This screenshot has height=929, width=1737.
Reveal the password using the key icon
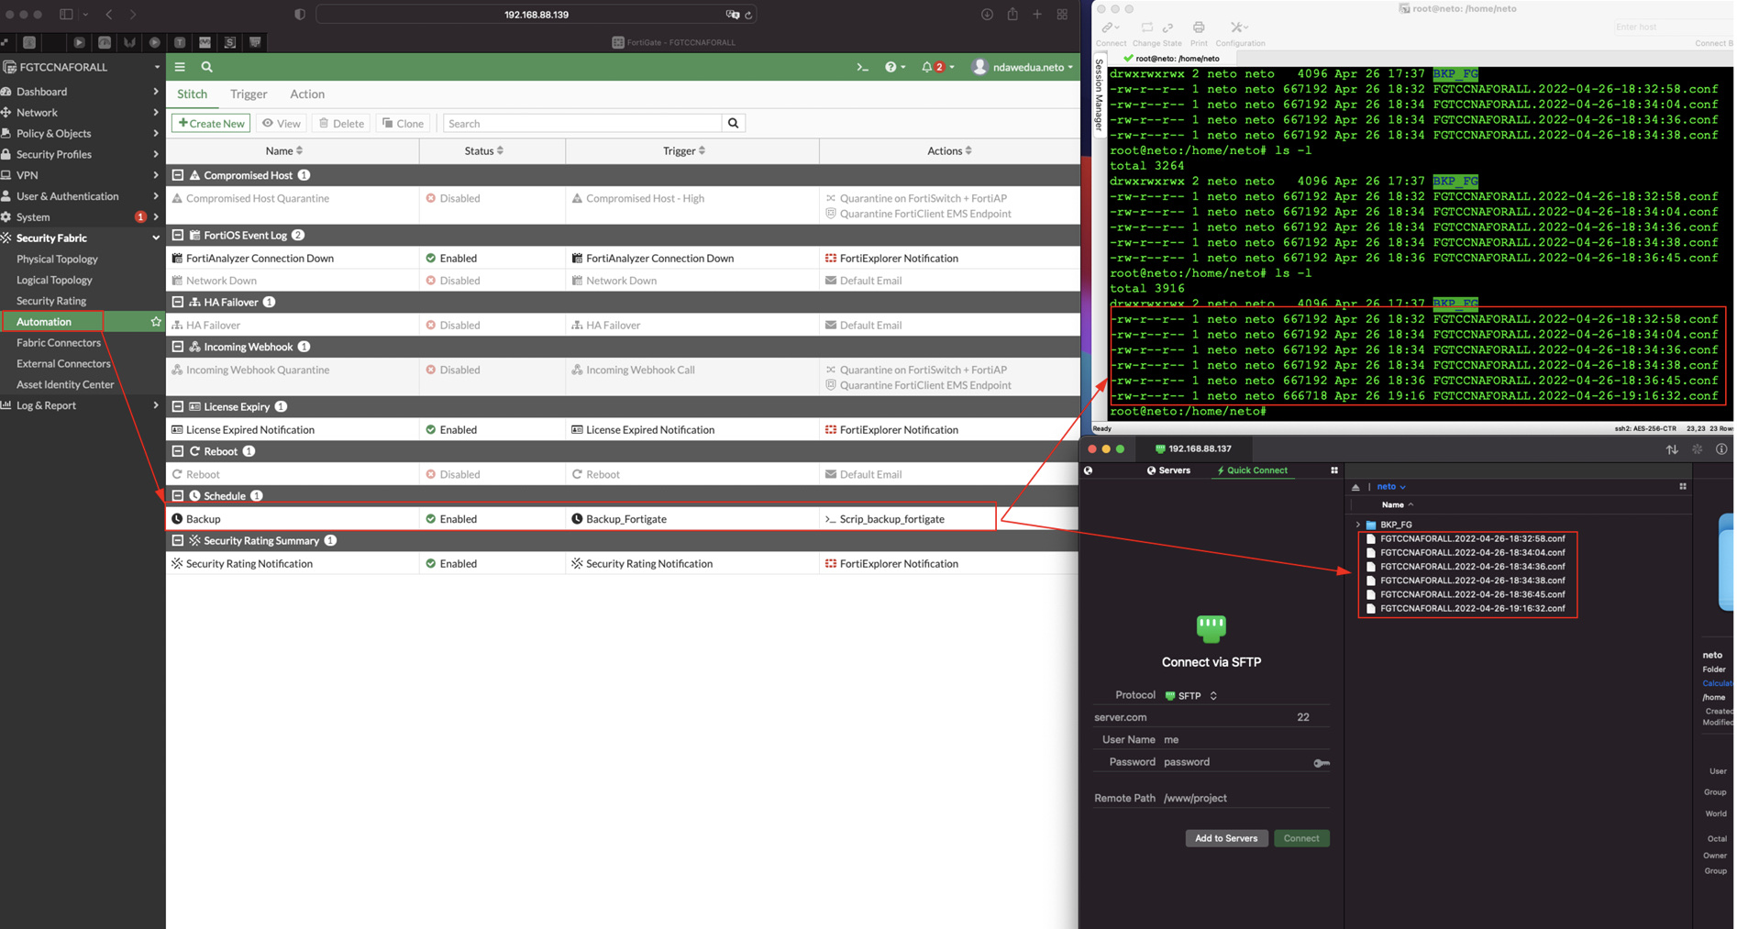pos(1322,762)
